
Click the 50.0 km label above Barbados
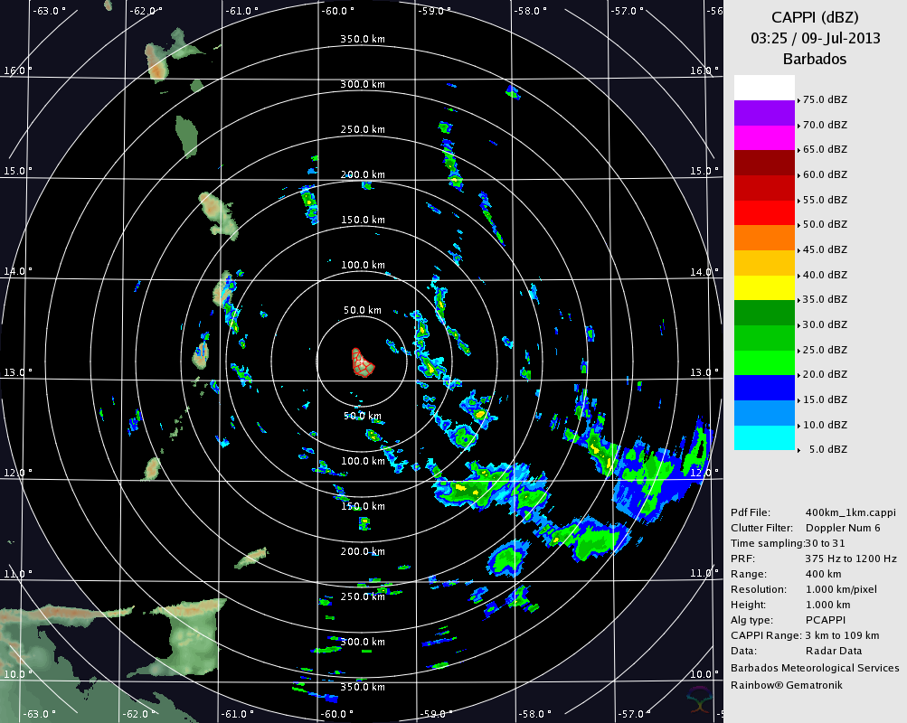click(x=363, y=310)
